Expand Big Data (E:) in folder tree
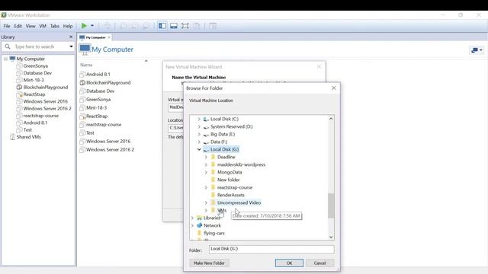This screenshot has height=274, width=488. coord(199,134)
